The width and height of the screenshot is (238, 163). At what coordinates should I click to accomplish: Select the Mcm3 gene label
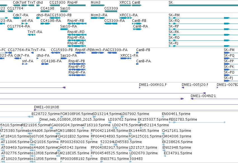click(96, 3)
